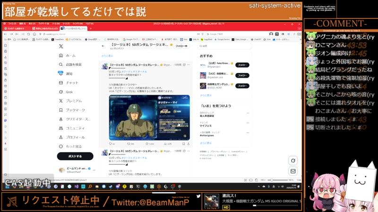Switch to the second browser tab

click(x=45, y=28)
